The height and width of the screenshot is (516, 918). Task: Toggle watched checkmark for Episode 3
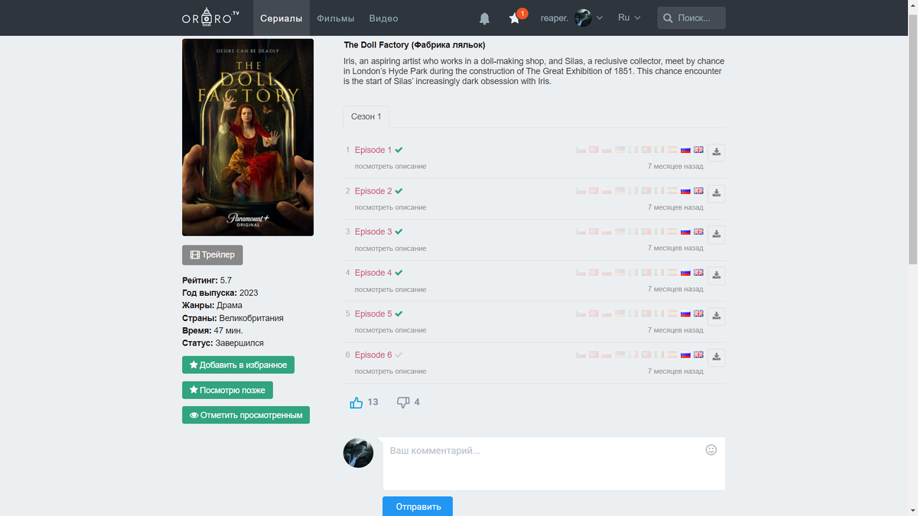click(x=399, y=232)
